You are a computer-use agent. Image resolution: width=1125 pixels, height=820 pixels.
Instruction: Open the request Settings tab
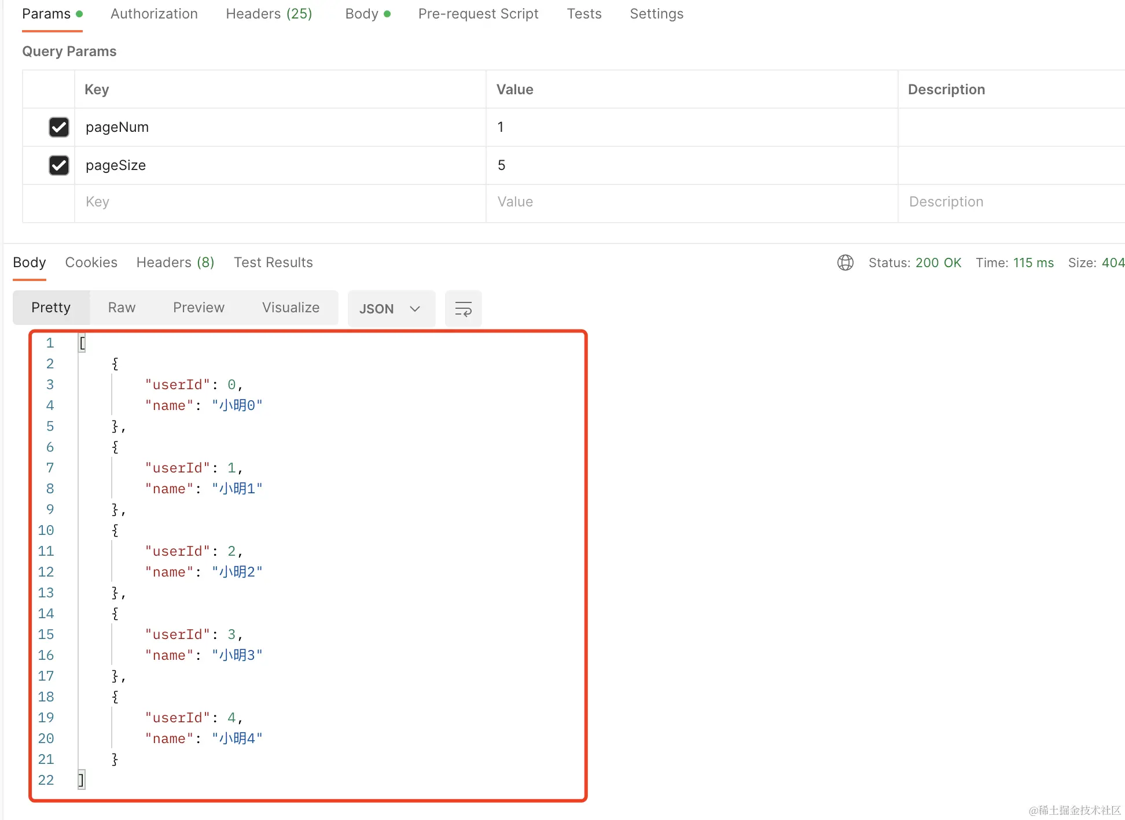656,13
